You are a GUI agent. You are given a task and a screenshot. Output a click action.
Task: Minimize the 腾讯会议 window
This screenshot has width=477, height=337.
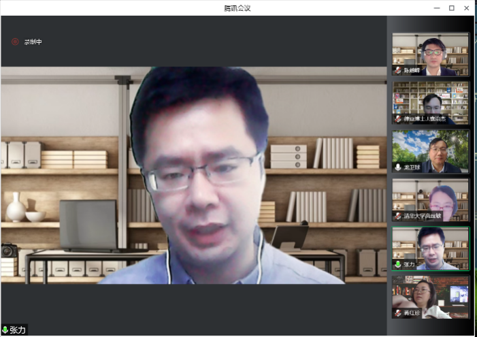(x=435, y=7)
